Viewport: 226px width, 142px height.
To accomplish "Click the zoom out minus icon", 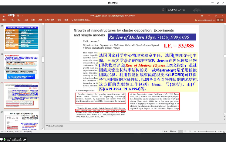I will click(198, 132).
